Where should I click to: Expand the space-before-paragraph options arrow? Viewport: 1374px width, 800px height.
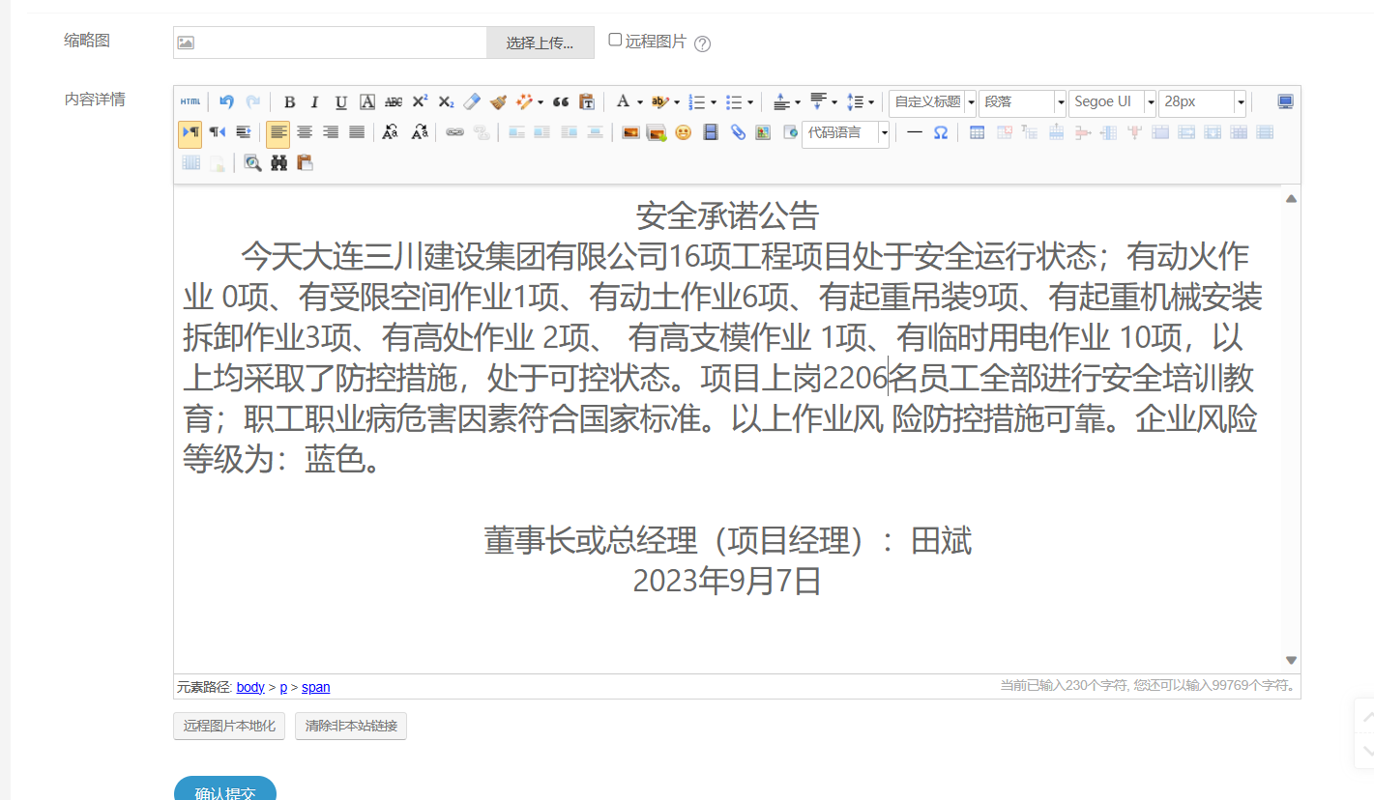tap(798, 101)
